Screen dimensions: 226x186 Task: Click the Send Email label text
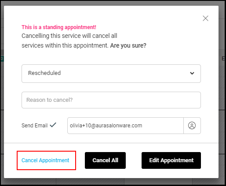[x=35, y=126]
